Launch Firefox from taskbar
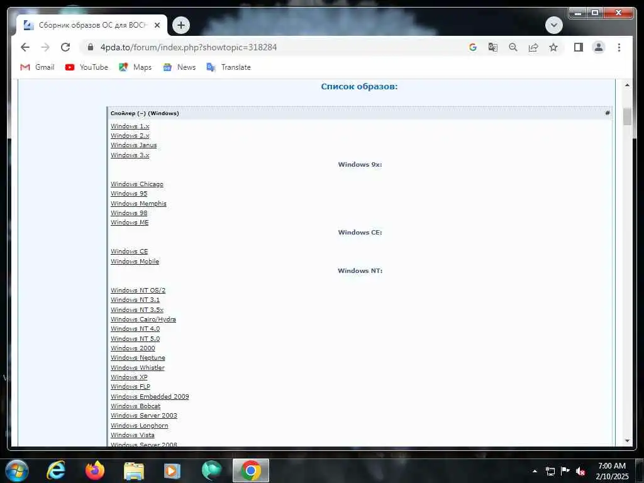 pyautogui.click(x=95, y=470)
